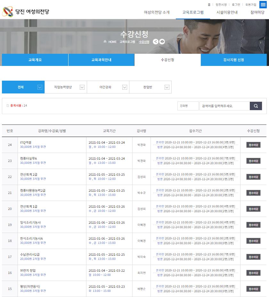
Task: Click the print icon in banner
Action: point(162,42)
